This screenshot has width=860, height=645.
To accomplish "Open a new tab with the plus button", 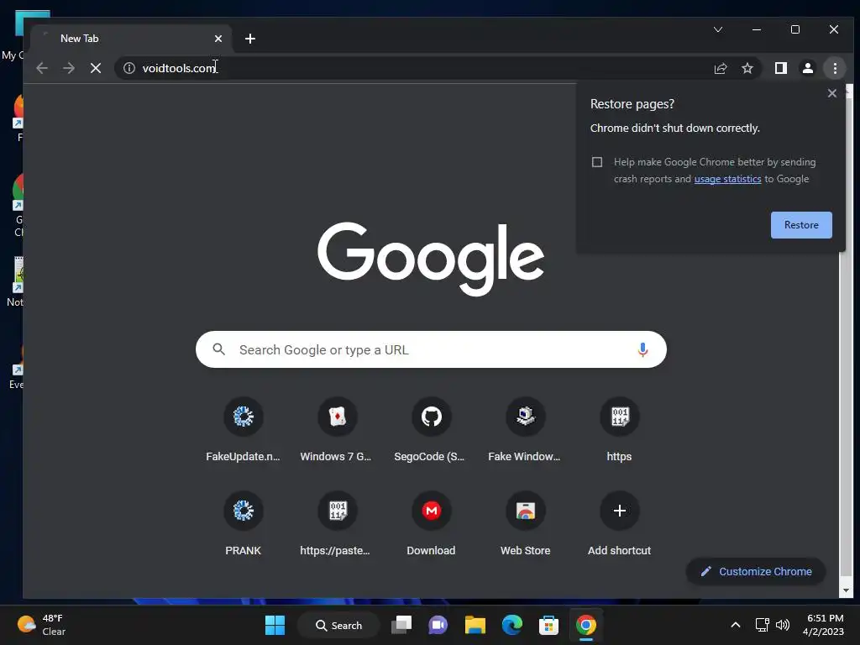I will [250, 39].
